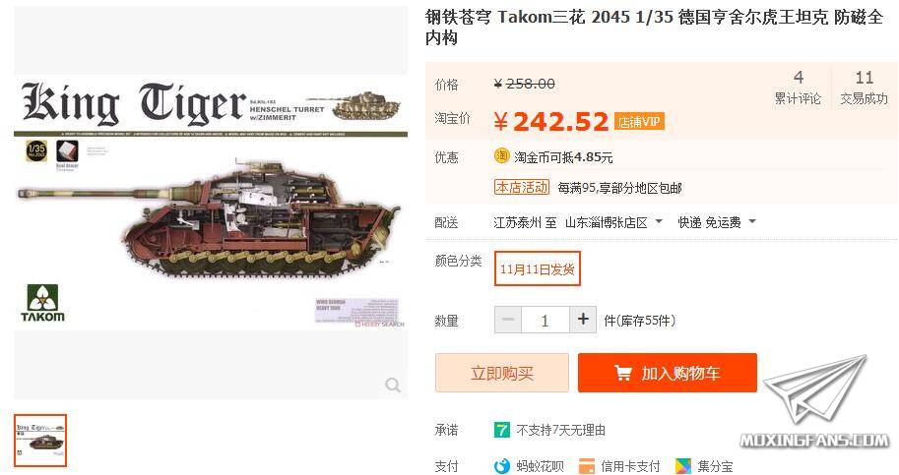This screenshot has width=899, height=475.
Task: Click the orange 店铺VIP badge
Action: [x=639, y=122]
